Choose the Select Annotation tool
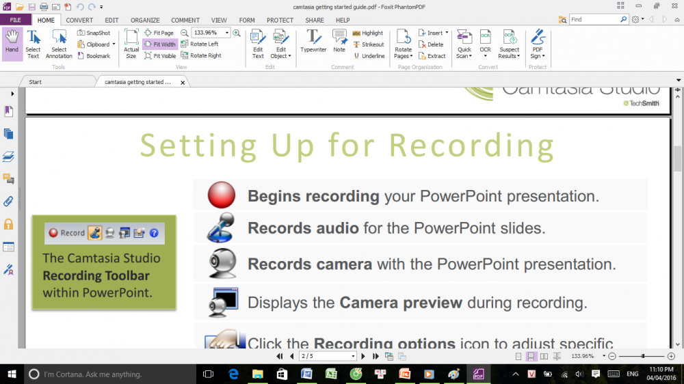 pyautogui.click(x=59, y=44)
